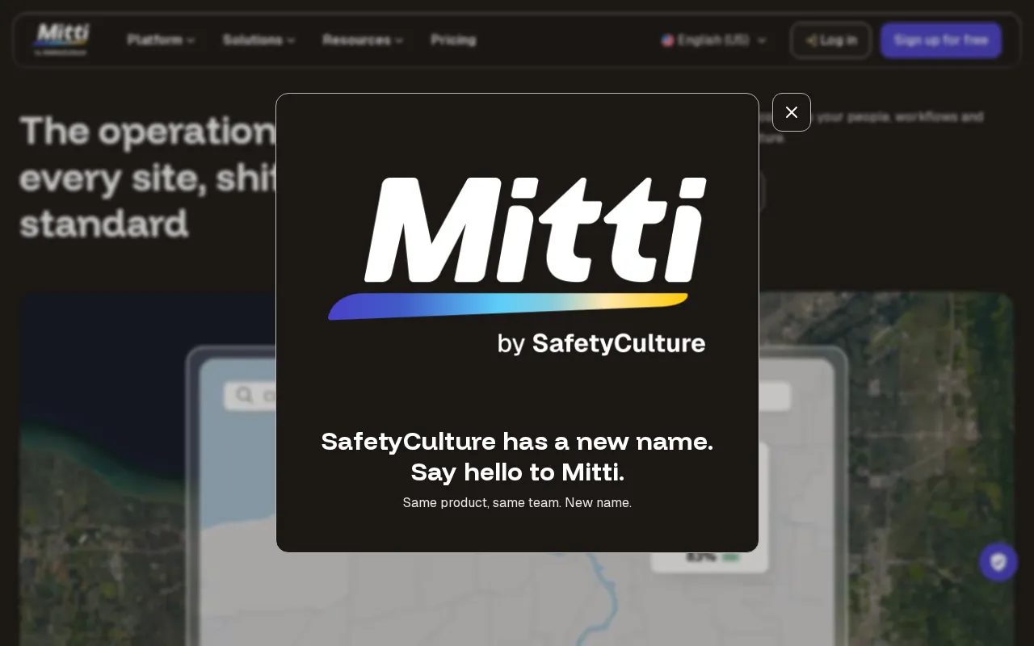Image resolution: width=1034 pixels, height=646 pixels.
Task: Click the Log in button
Action: tap(830, 40)
